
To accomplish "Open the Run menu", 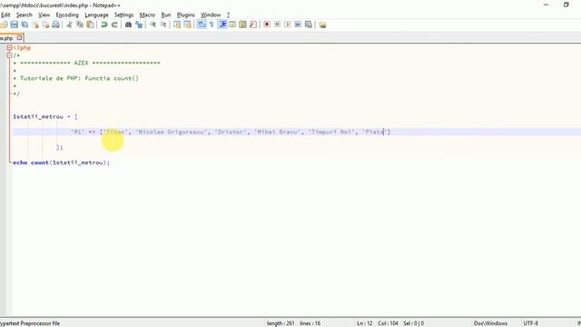I will click(166, 15).
